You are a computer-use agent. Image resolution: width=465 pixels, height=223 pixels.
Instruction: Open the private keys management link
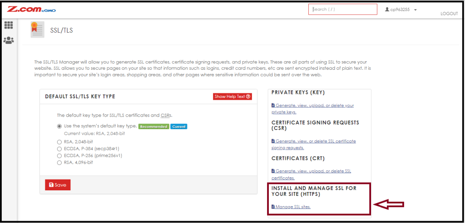click(x=312, y=109)
